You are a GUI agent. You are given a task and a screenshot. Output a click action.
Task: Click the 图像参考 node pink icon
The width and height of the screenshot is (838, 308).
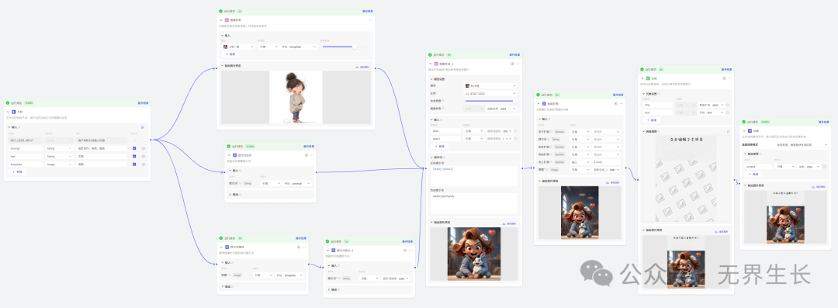tap(227, 20)
